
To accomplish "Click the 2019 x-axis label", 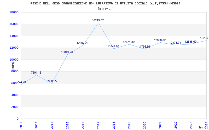I will pos(129,125).
